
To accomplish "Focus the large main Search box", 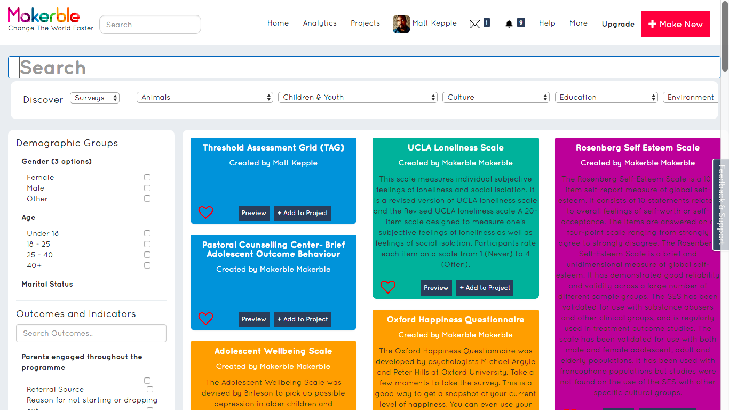I will point(364,67).
